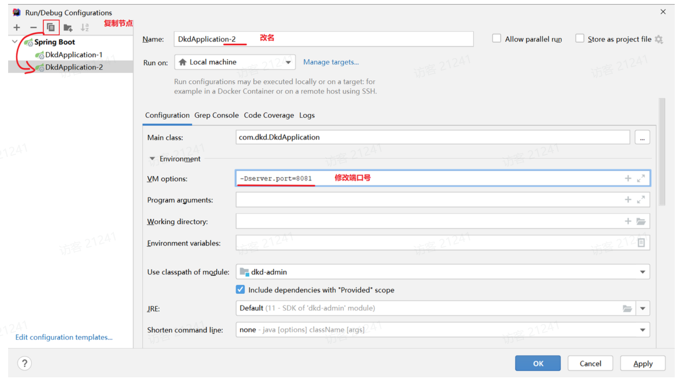
Task: Insert macro into Program arguments
Action: pyautogui.click(x=628, y=200)
